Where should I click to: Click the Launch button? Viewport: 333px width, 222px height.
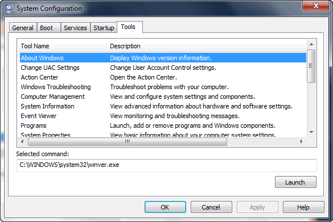295,182
